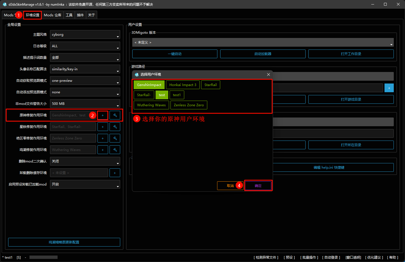Toggle the Zenless Zone Zero environment
This screenshot has height=262, width=405.
click(x=189, y=105)
